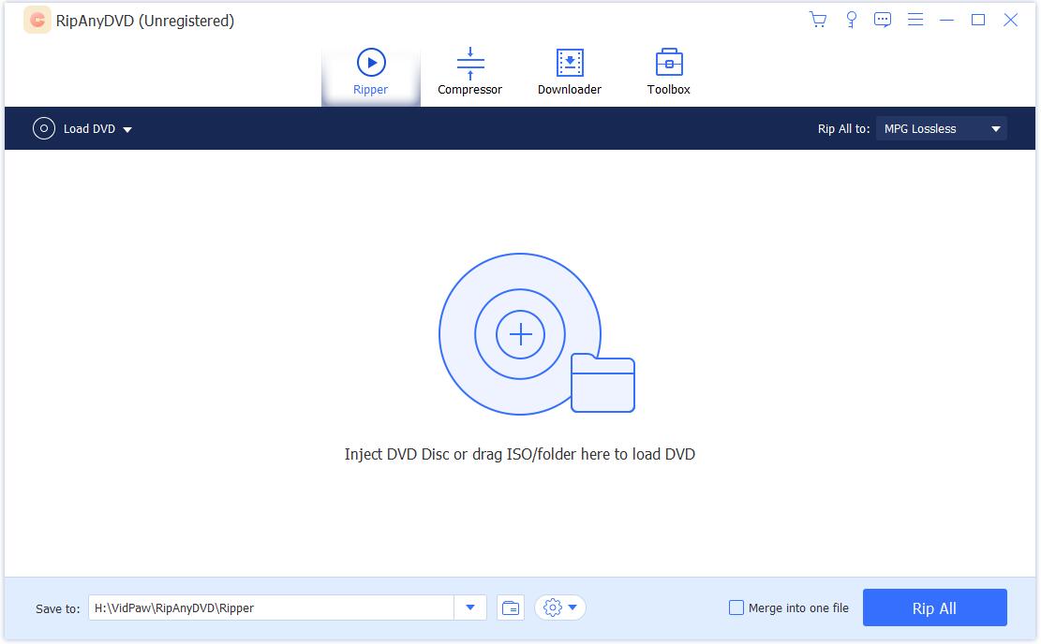Screen dimensions: 1041x644
Task: Enable Merge into one file checkbox
Action: click(x=736, y=607)
